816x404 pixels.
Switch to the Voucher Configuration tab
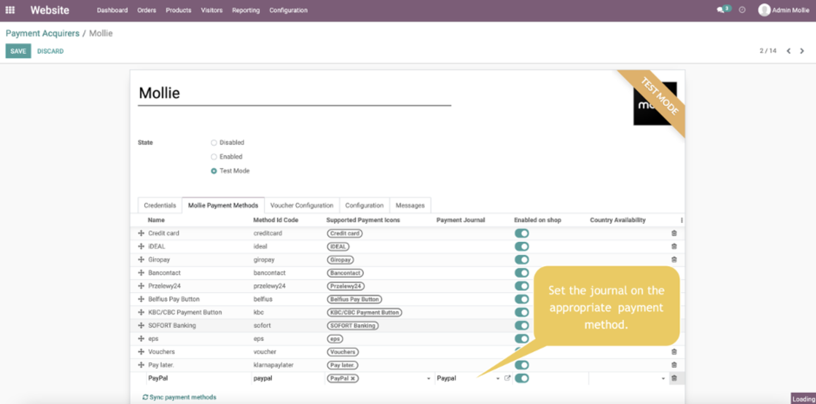[x=302, y=206]
